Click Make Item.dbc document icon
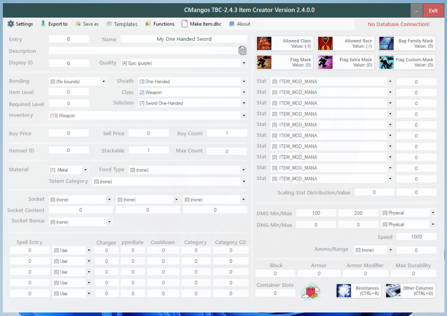The height and width of the screenshot is (316, 447). pos(184,24)
